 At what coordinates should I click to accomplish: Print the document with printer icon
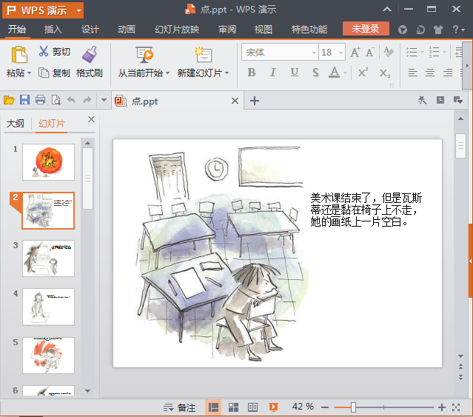coord(41,100)
